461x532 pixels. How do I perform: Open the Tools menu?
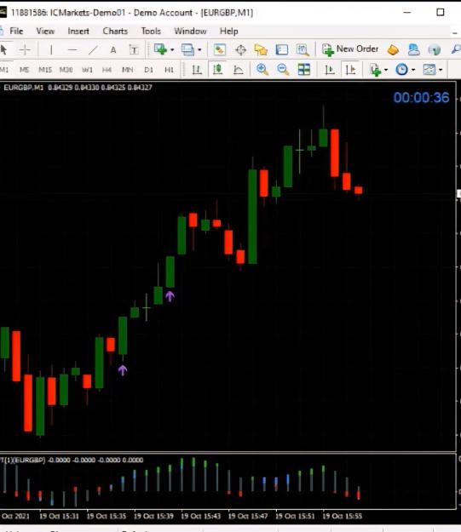151,31
